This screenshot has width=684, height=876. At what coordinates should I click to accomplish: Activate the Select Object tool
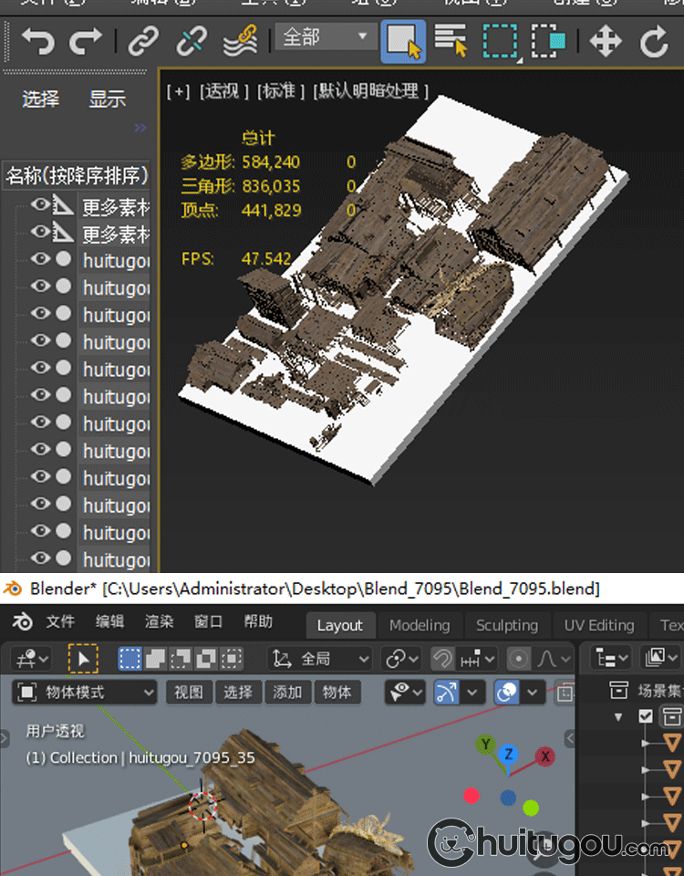tap(402, 40)
